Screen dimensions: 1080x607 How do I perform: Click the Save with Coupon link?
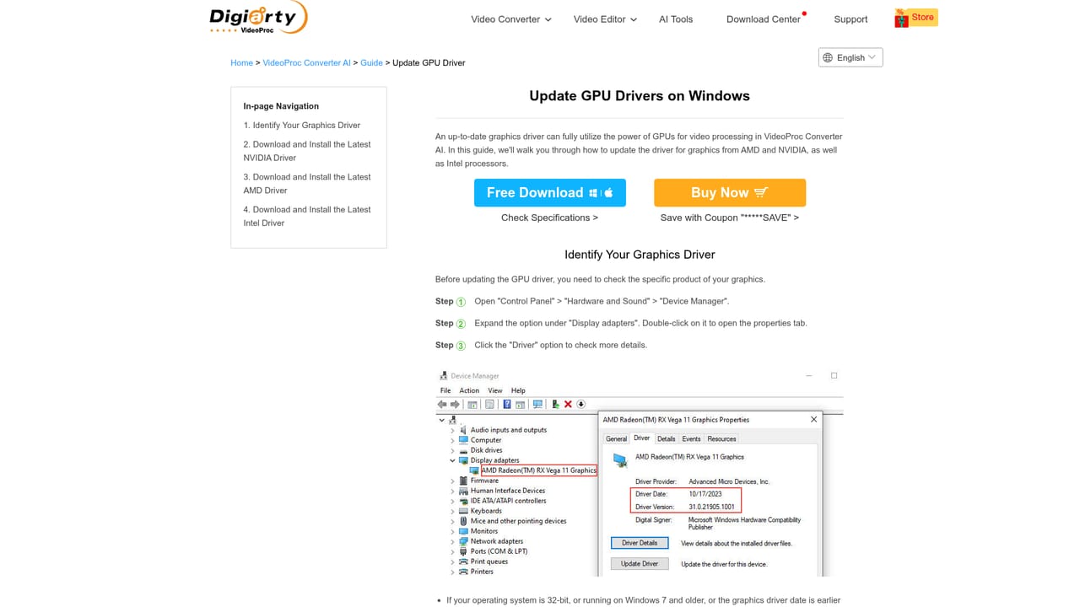click(x=730, y=218)
